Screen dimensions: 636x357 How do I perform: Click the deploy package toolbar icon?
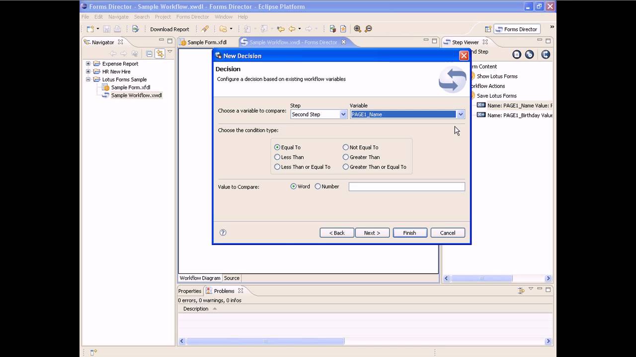coord(332,29)
